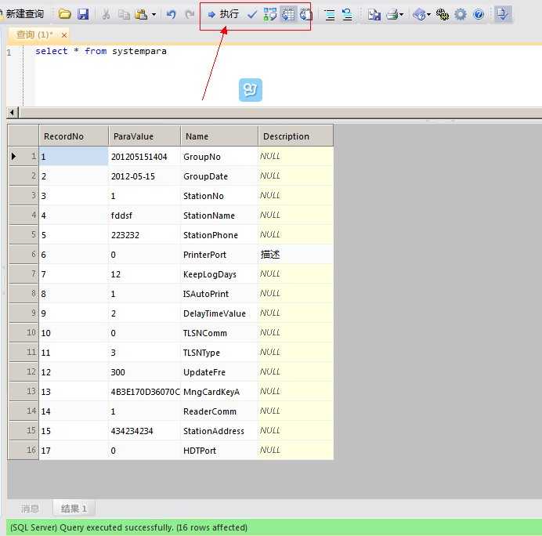The height and width of the screenshot is (536, 542).
Task: Paste with the clipboard icon
Action: [x=141, y=14]
